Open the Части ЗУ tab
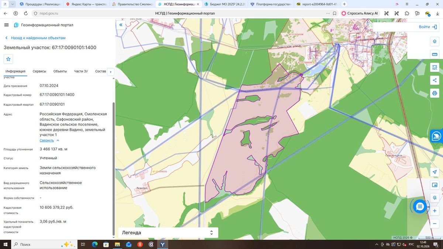Screen dimensions: 443x249 click(81, 71)
